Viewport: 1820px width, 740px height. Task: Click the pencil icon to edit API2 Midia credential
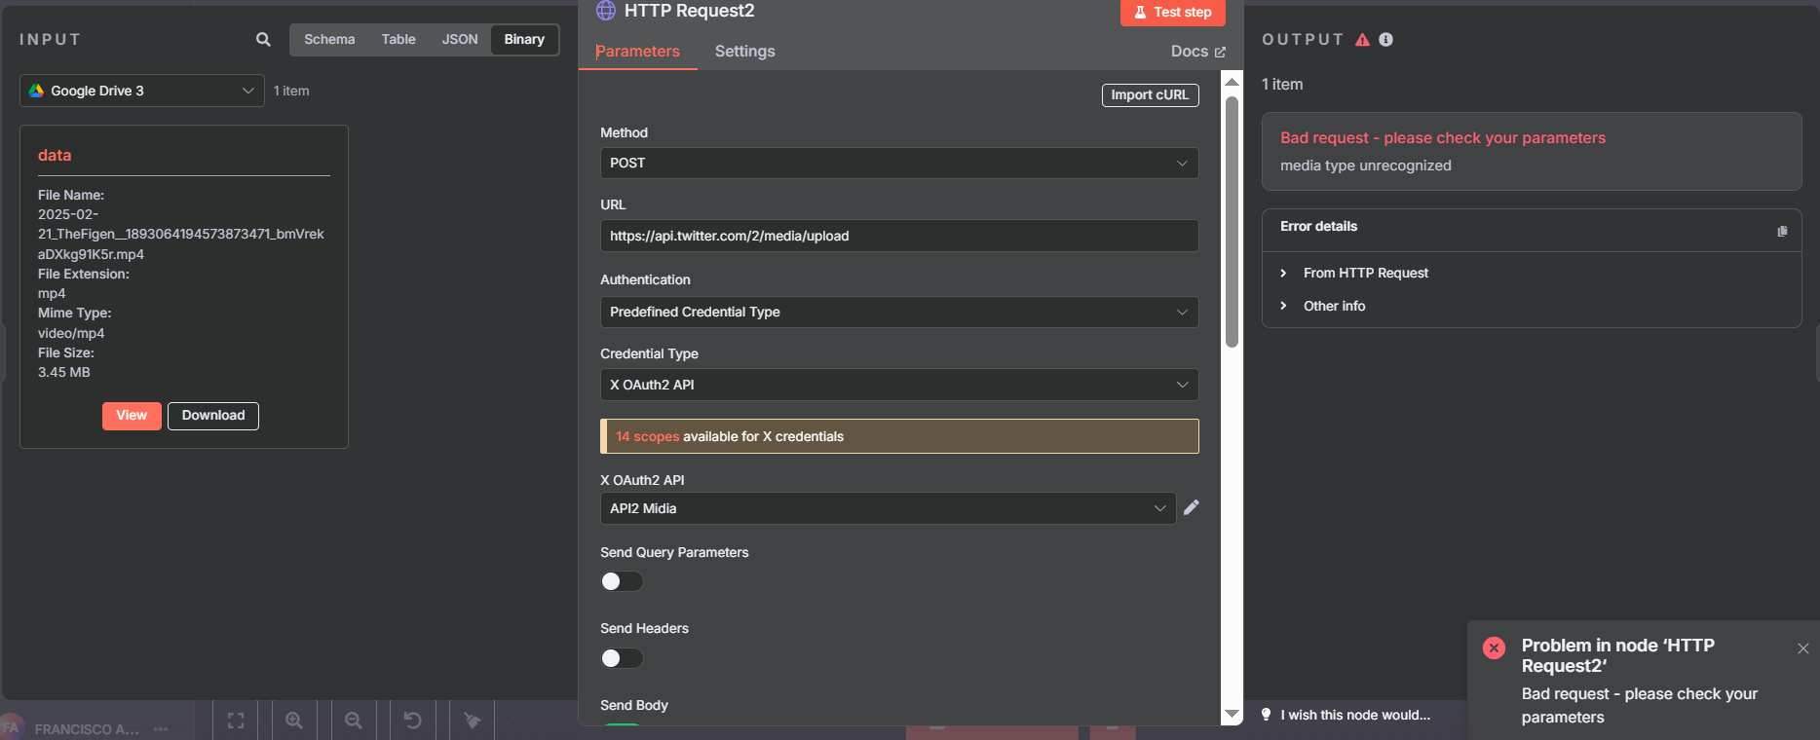coord(1191,507)
